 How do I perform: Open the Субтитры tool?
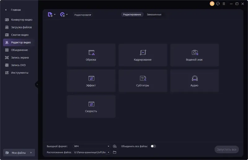click(x=143, y=81)
